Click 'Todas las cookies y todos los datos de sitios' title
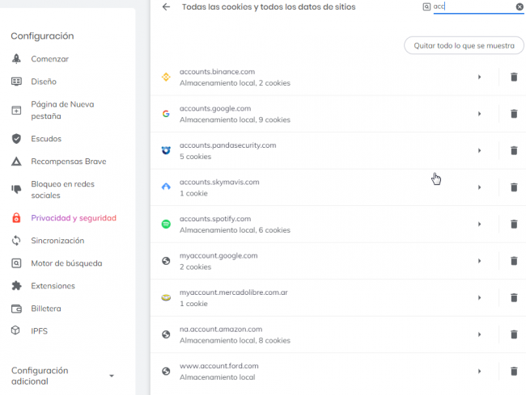The width and height of the screenshot is (526, 395). (x=269, y=7)
